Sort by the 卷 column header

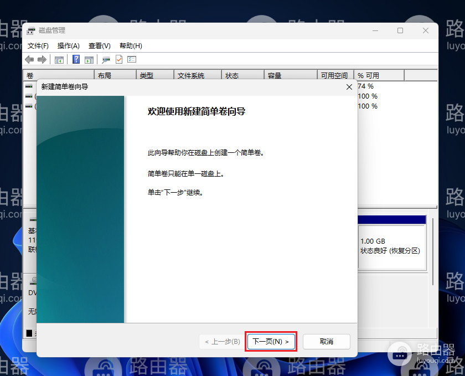click(x=59, y=76)
